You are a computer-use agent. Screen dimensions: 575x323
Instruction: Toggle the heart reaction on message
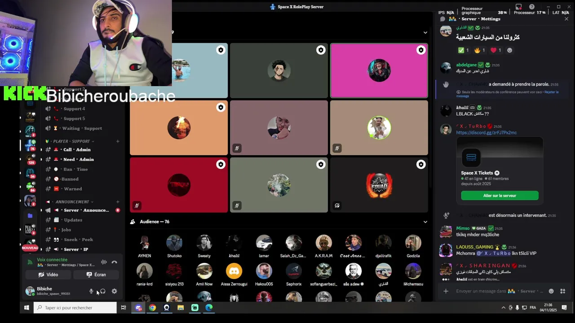496,50
